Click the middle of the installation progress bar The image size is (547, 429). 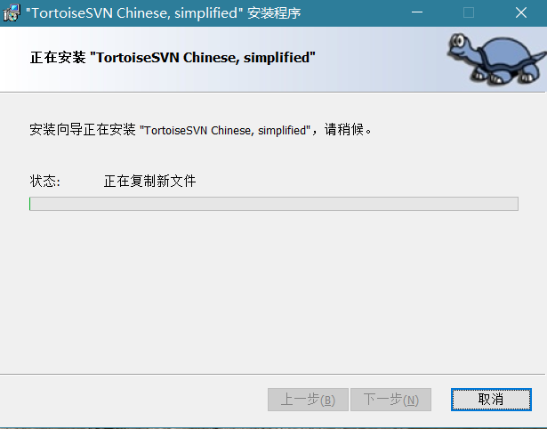[x=274, y=204]
